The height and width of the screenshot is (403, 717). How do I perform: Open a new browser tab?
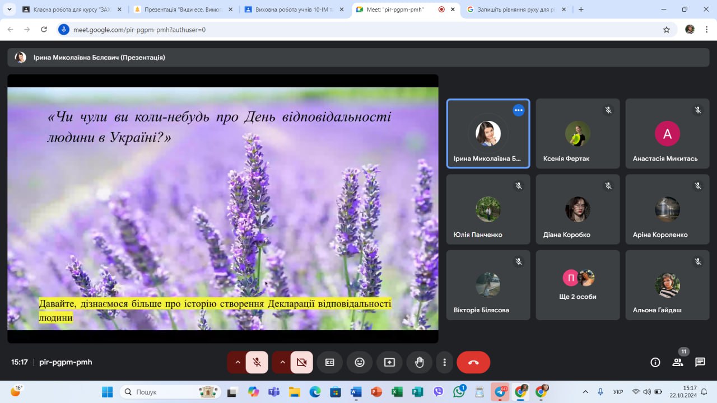[x=581, y=10]
